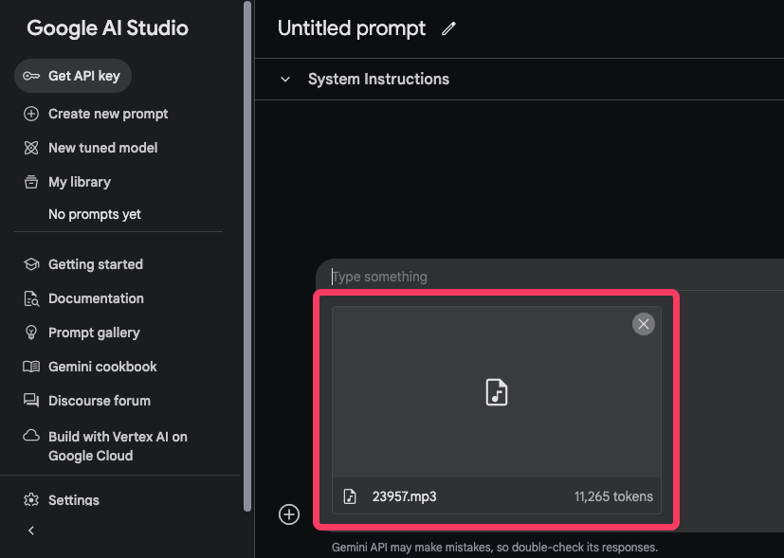
Task: Open the Documentation link
Action: [x=96, y=298]
